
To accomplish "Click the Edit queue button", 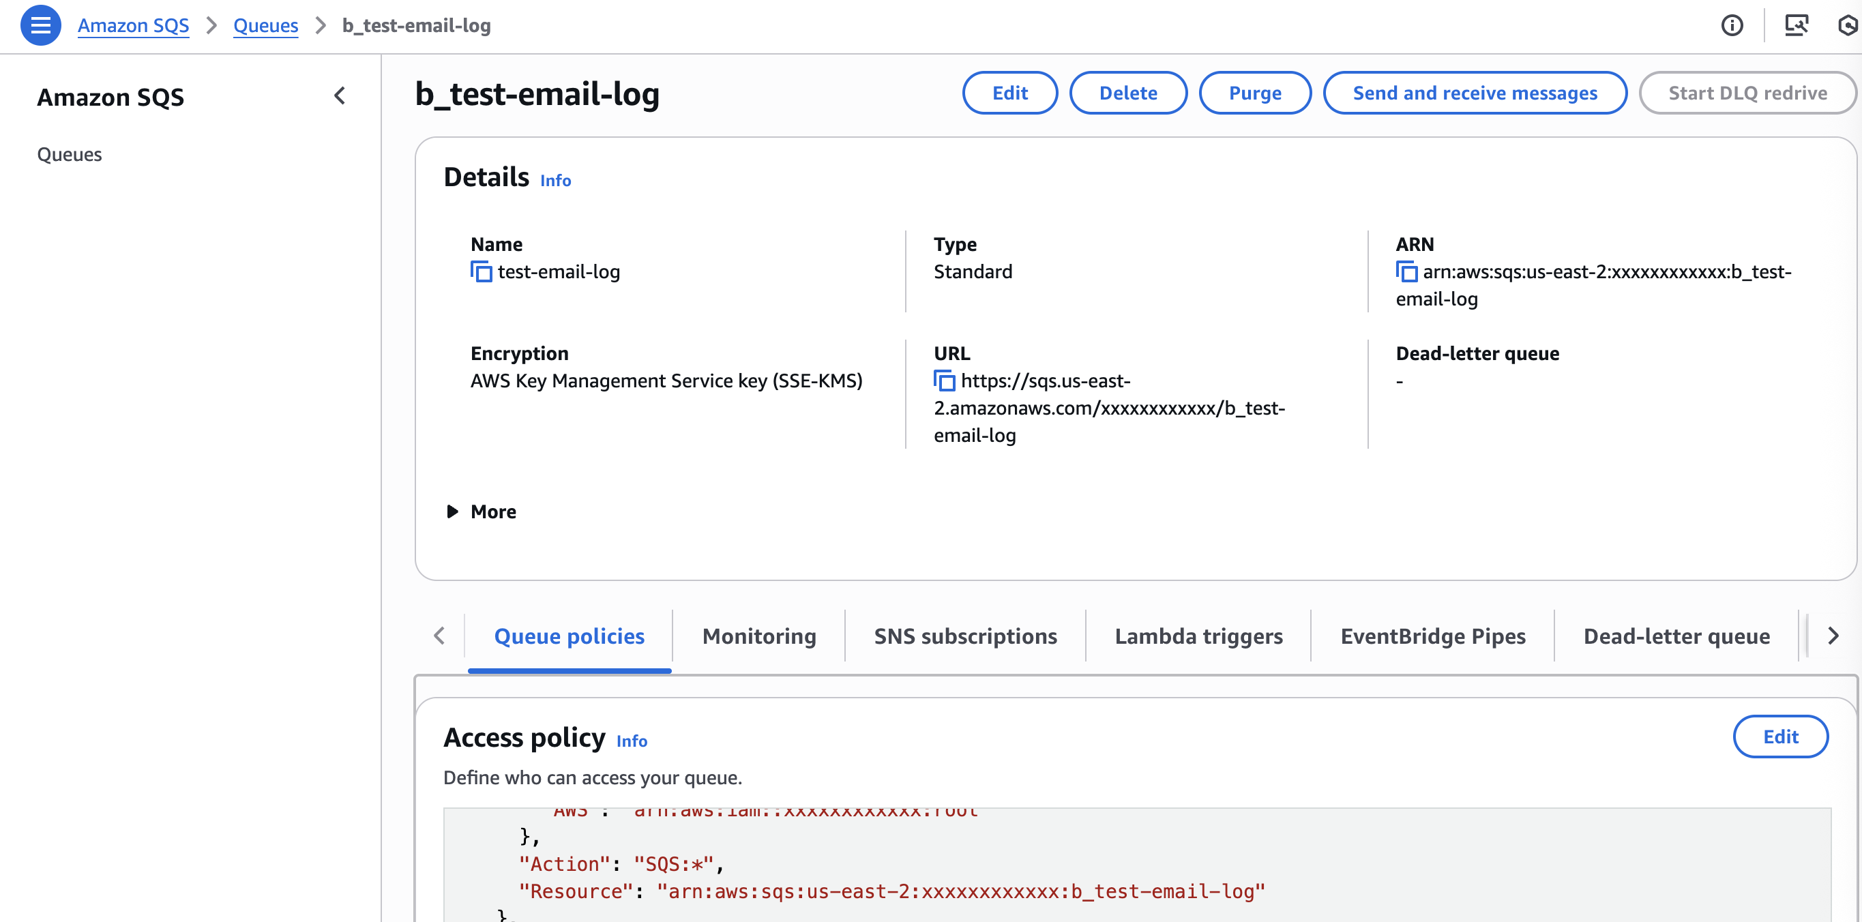I will 1010,93.
